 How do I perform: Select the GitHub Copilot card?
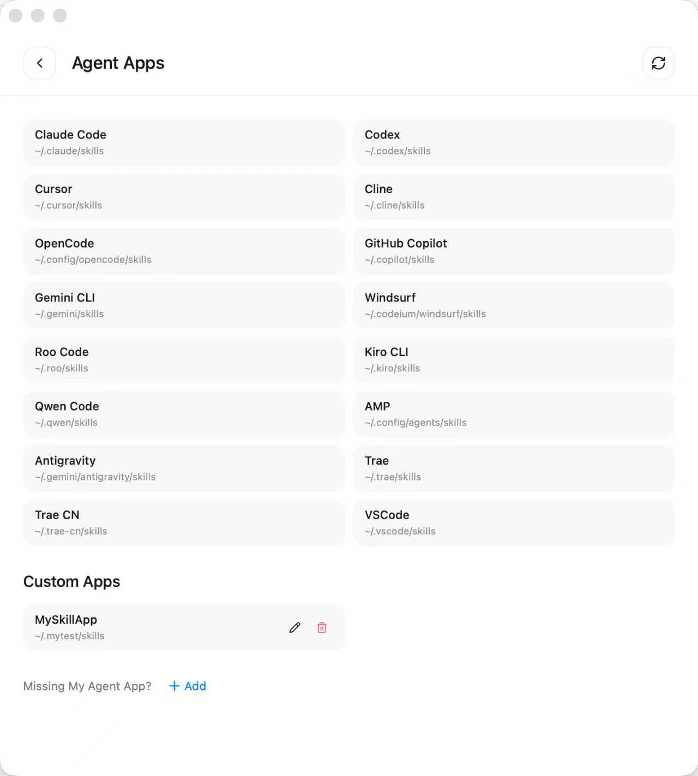514,251
